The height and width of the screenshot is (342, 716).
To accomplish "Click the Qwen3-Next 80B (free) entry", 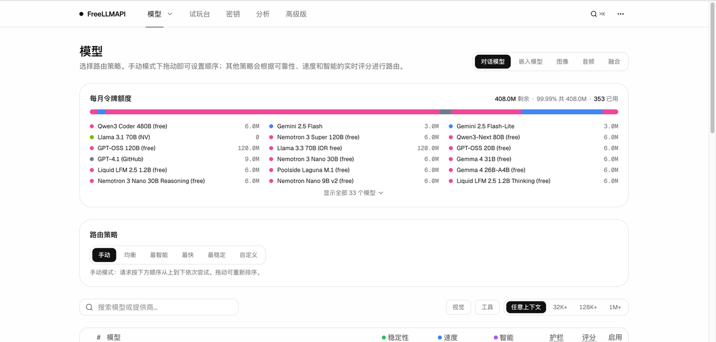I will [533, 137].
